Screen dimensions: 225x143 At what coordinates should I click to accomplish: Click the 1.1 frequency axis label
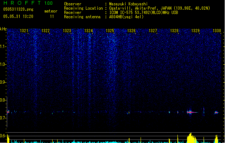pyautogui.click(x=3, y=46)
